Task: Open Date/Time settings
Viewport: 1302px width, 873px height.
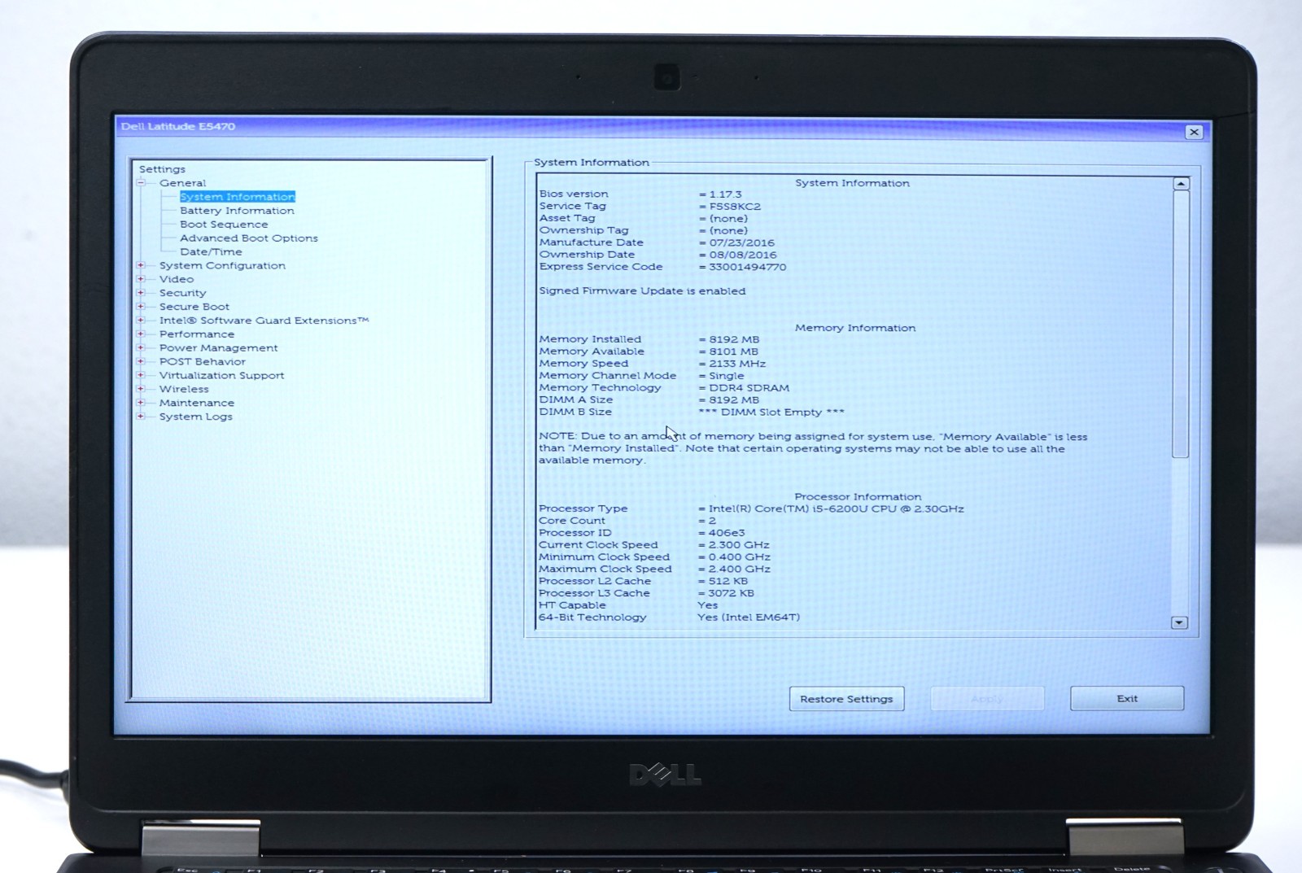Action: [x=211, y=252]
